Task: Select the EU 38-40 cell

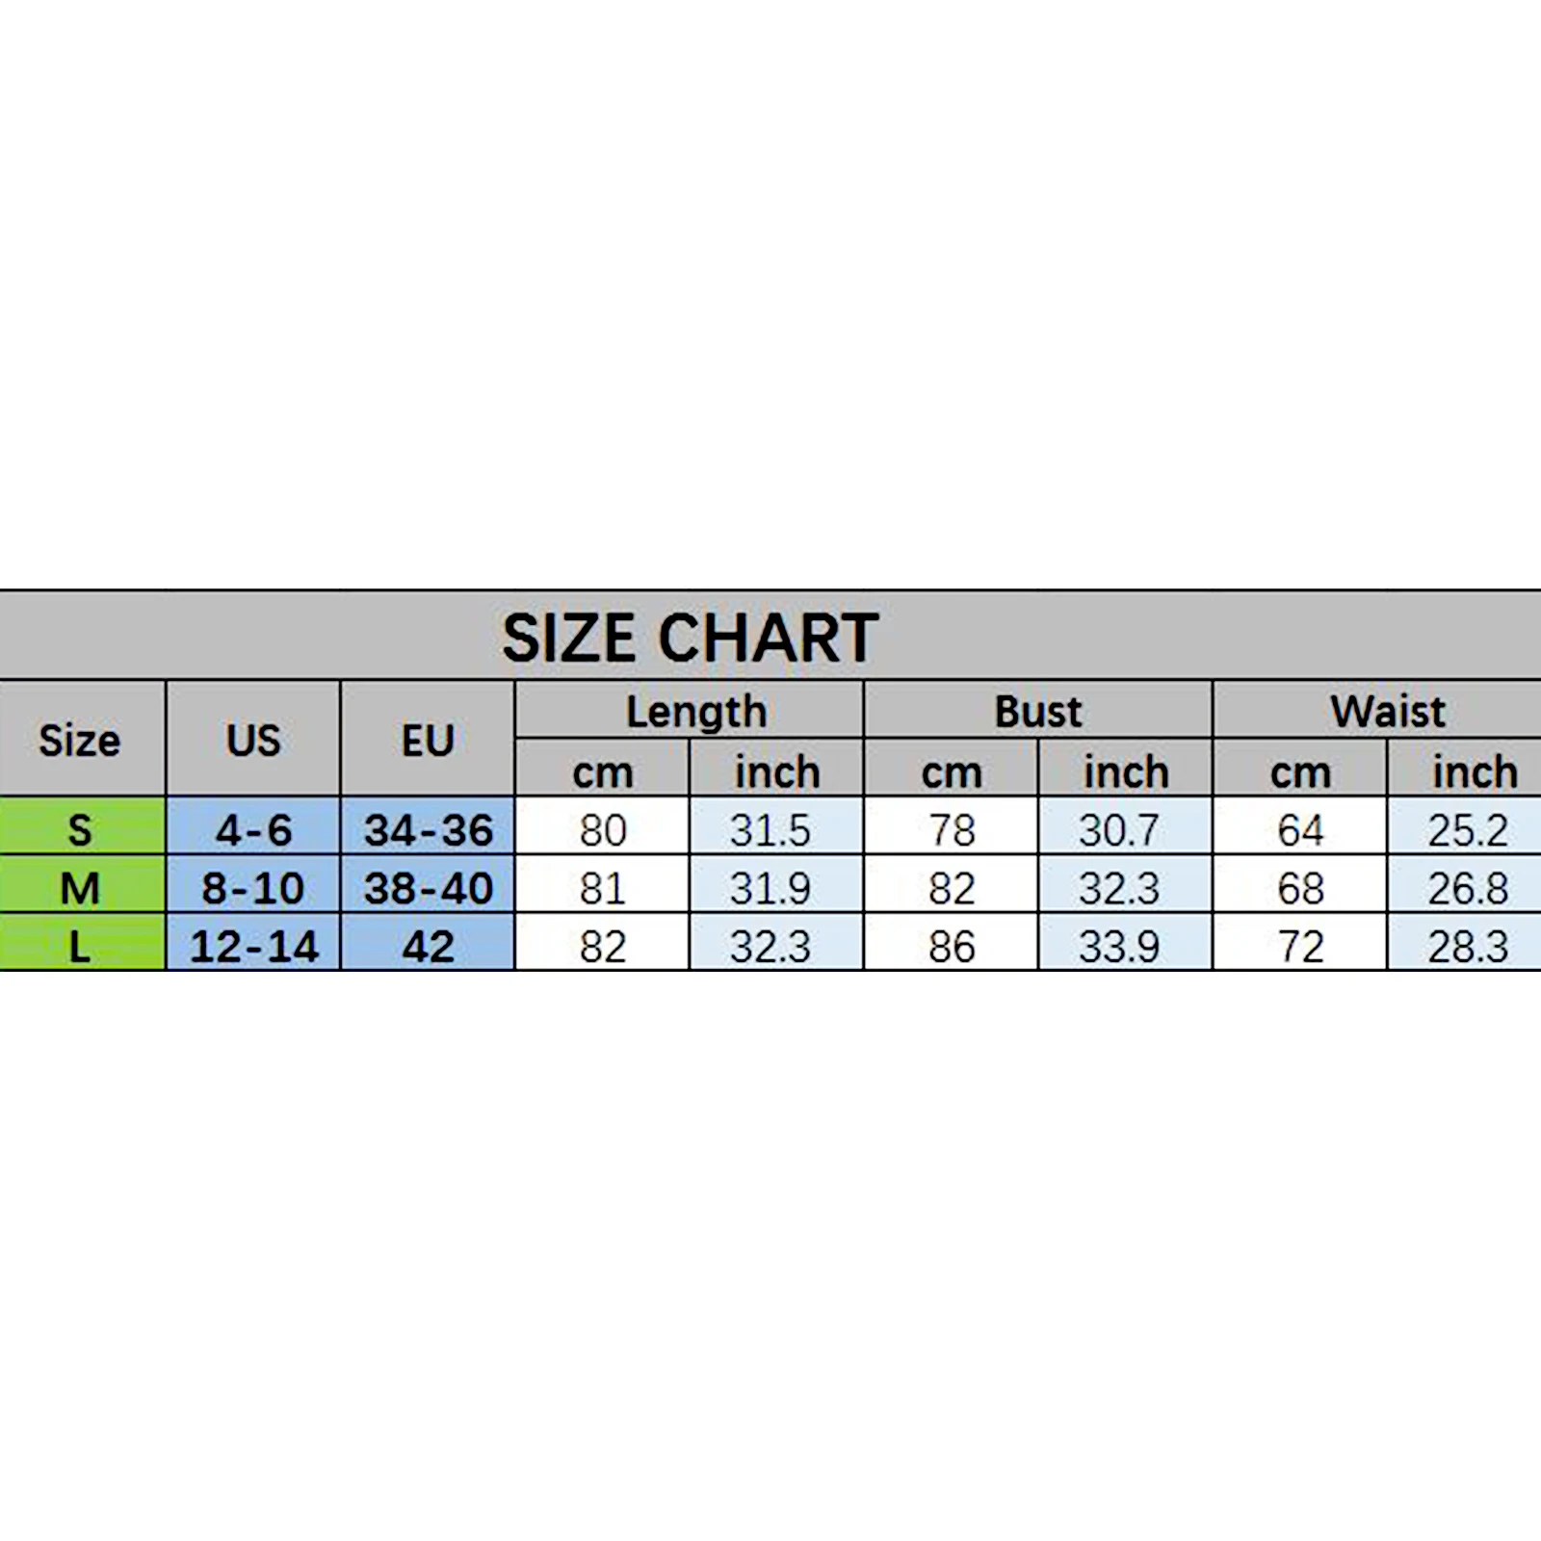Action: pyautogui.click(x=428, y=887)
